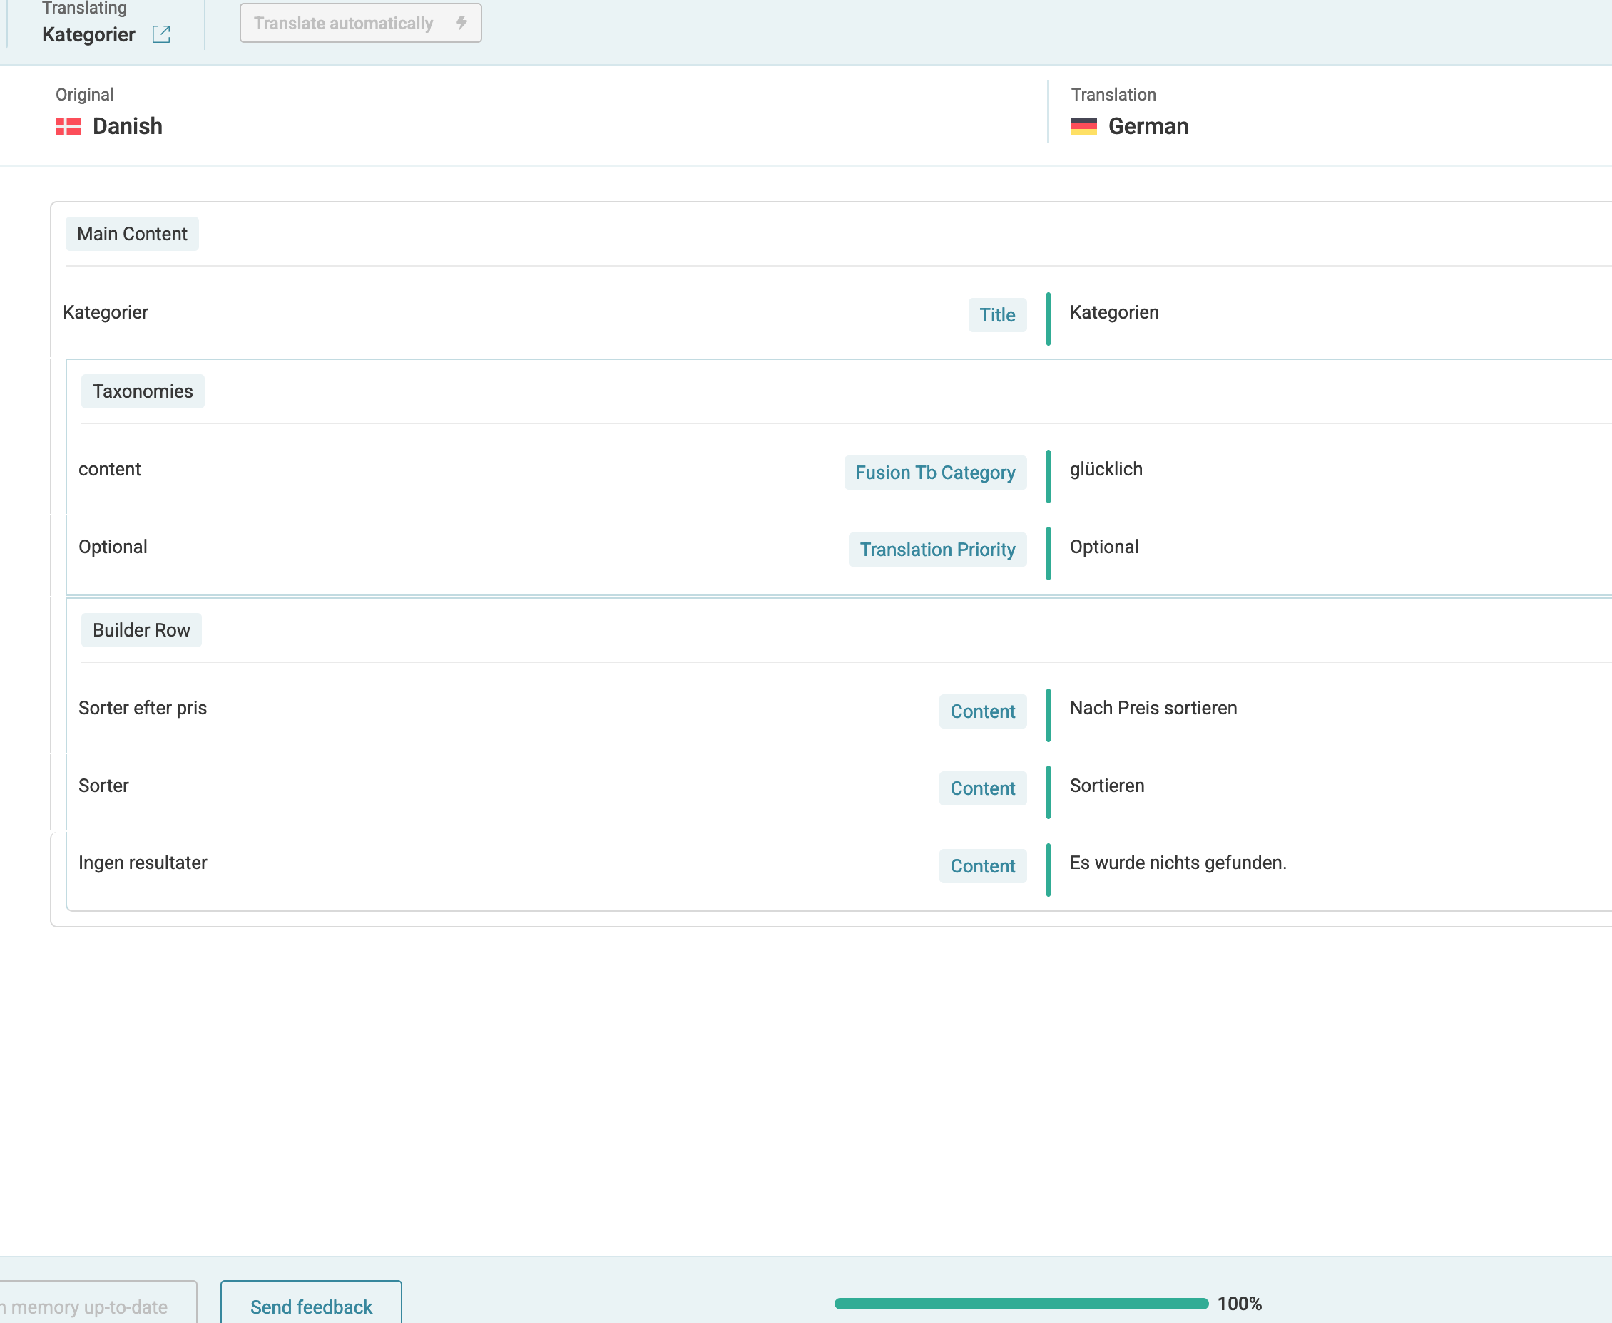Select the Builder Row section header
Viewport: 1612px width, 1323px height.
[x=141, y=630]
